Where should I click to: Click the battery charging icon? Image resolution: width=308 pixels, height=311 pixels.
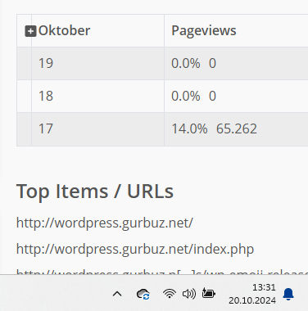(209, 294)
